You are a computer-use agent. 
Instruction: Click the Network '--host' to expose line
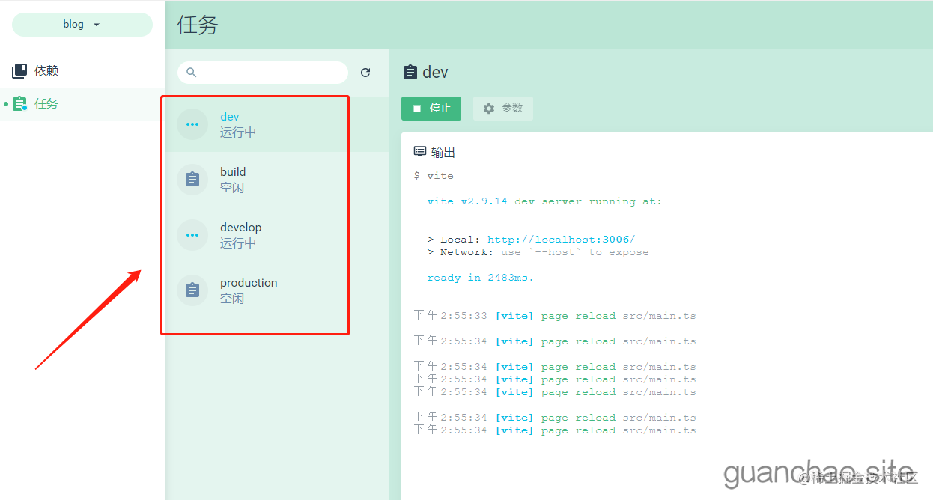538,252
